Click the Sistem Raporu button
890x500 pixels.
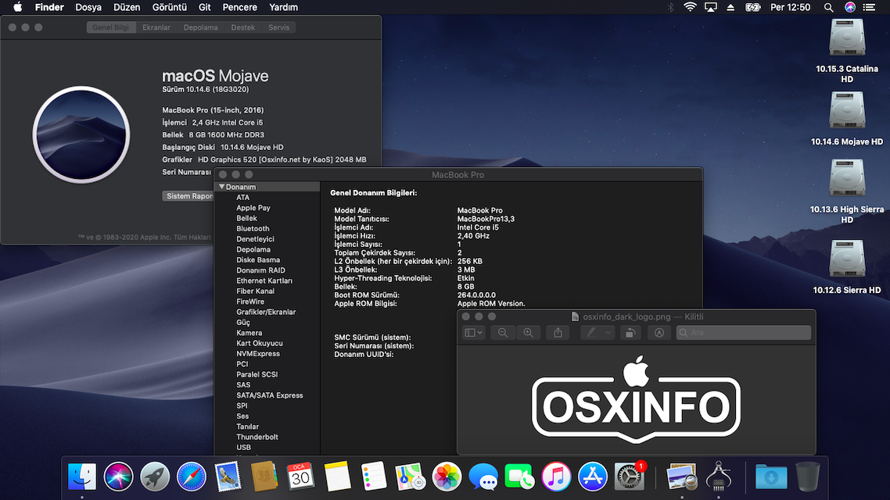[188, 195]
